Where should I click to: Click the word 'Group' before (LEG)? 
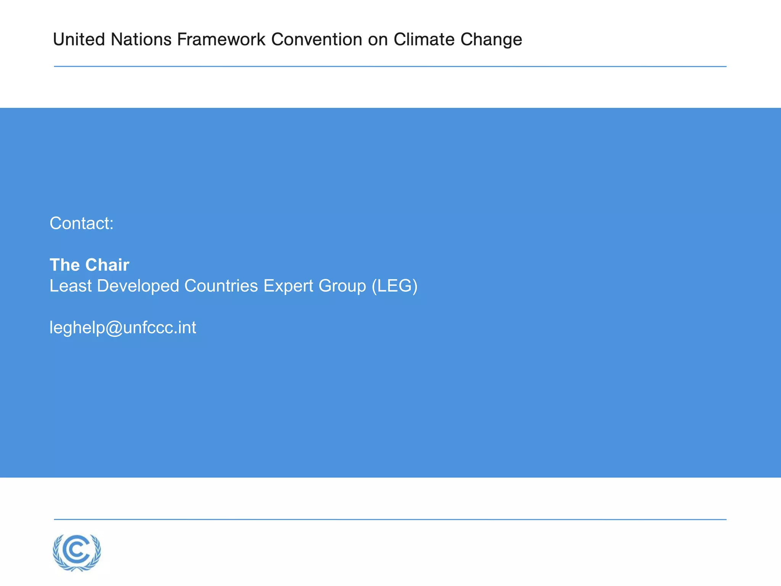(x=342, y=286)
